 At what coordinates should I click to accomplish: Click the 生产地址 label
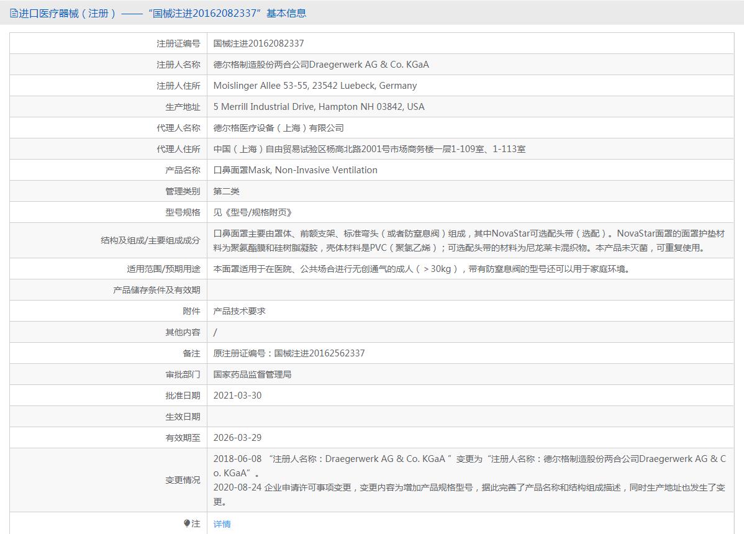pos(183,107)
